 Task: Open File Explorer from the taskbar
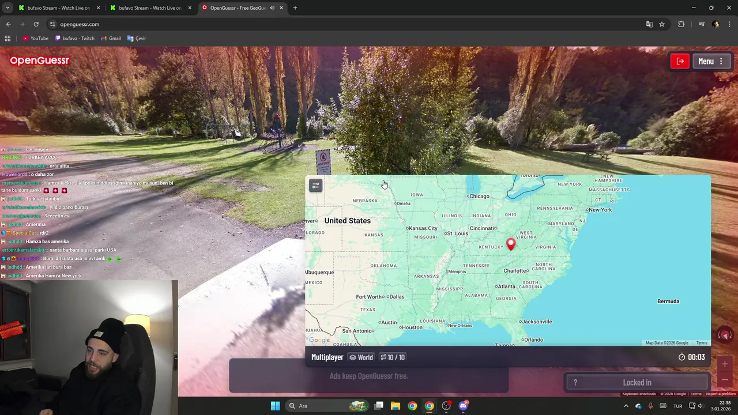pyautogui.click(x=396, y=406)
